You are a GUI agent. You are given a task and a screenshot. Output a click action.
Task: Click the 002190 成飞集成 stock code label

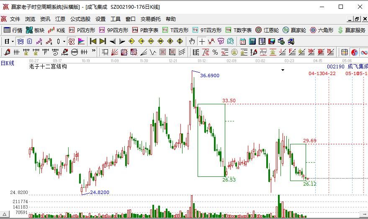coord(347,67)
